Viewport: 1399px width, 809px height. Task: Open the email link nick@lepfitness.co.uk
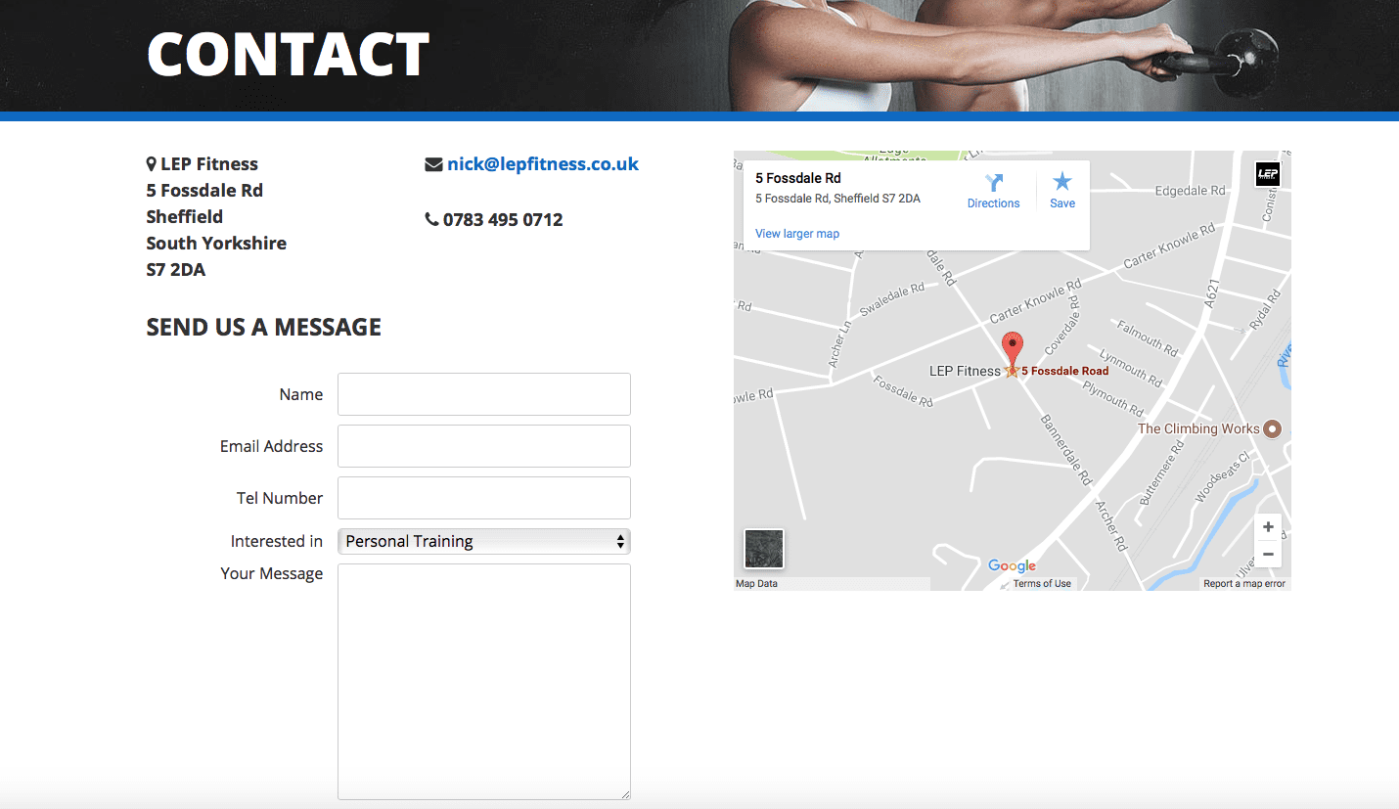tap(543, 164)
